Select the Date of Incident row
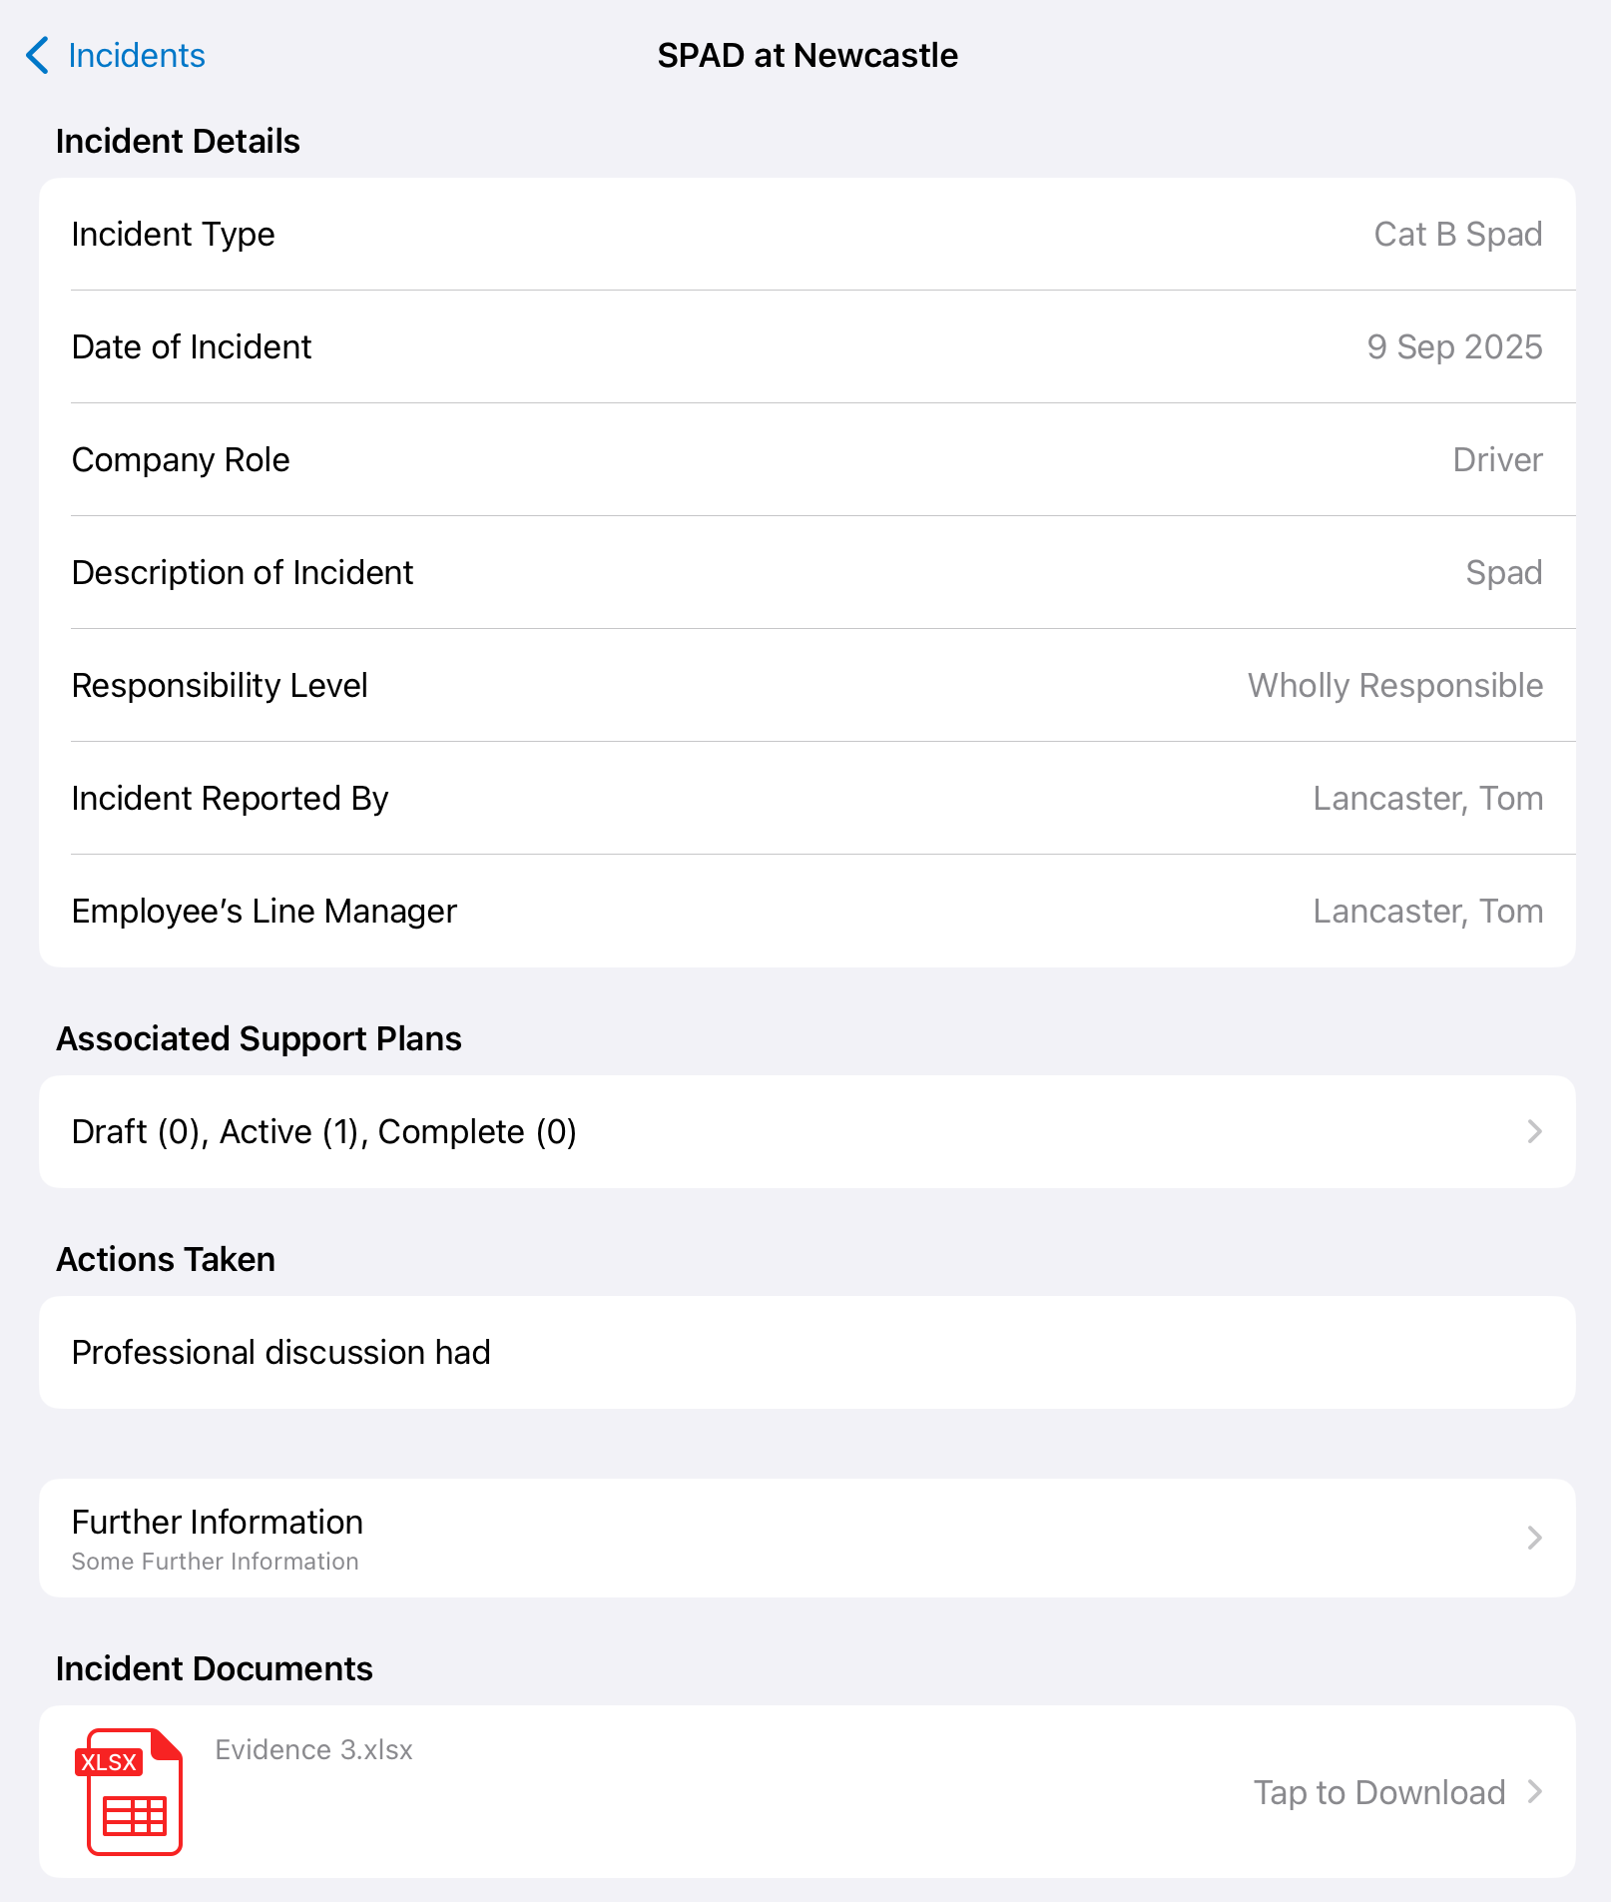Viewport: 1611px width, 1902px height. 807,347
